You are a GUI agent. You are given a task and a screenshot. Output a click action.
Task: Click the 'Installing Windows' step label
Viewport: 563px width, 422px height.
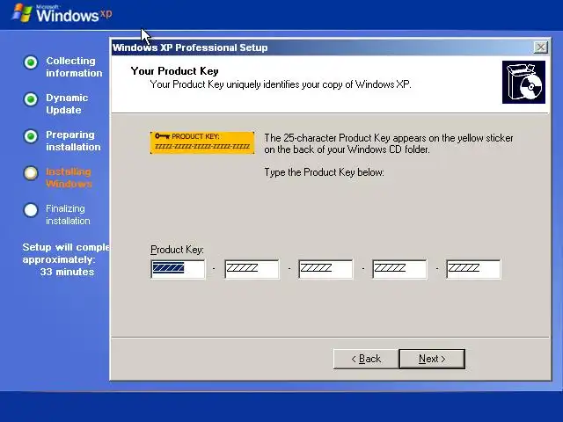69,178
